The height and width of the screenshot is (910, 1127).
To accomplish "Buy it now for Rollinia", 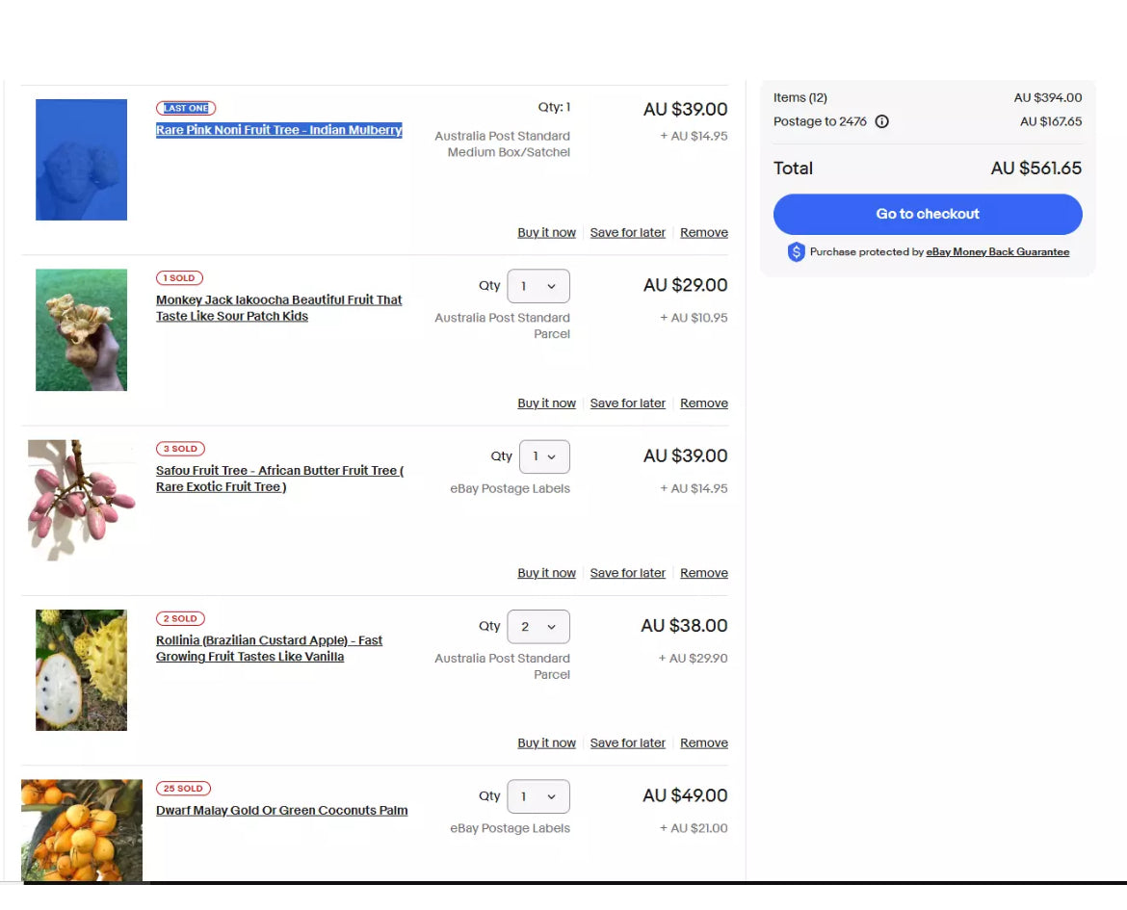I will pyautogui.click(x=546, y=743).
